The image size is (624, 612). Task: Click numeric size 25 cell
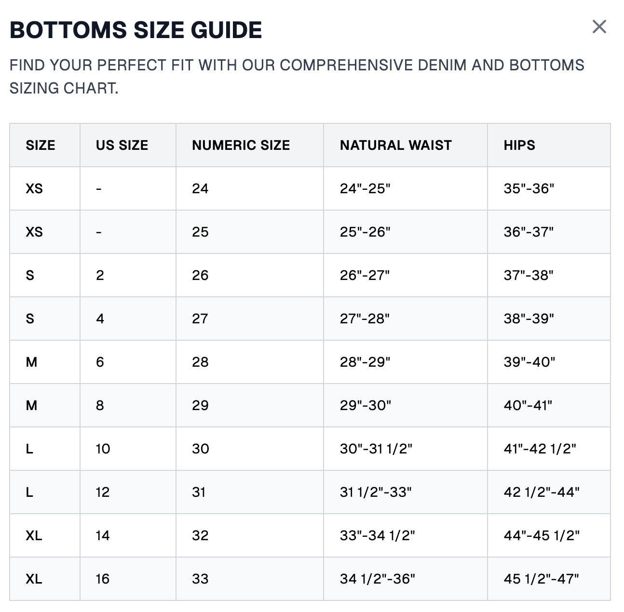(x=200, y=232)
